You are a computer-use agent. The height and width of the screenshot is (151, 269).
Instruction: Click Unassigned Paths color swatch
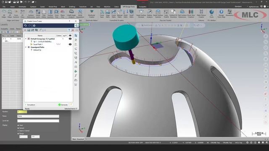coord(29,47)
